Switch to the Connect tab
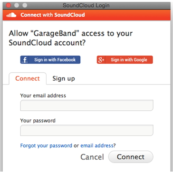Screen dimensions: 173x172 point(28,78)
